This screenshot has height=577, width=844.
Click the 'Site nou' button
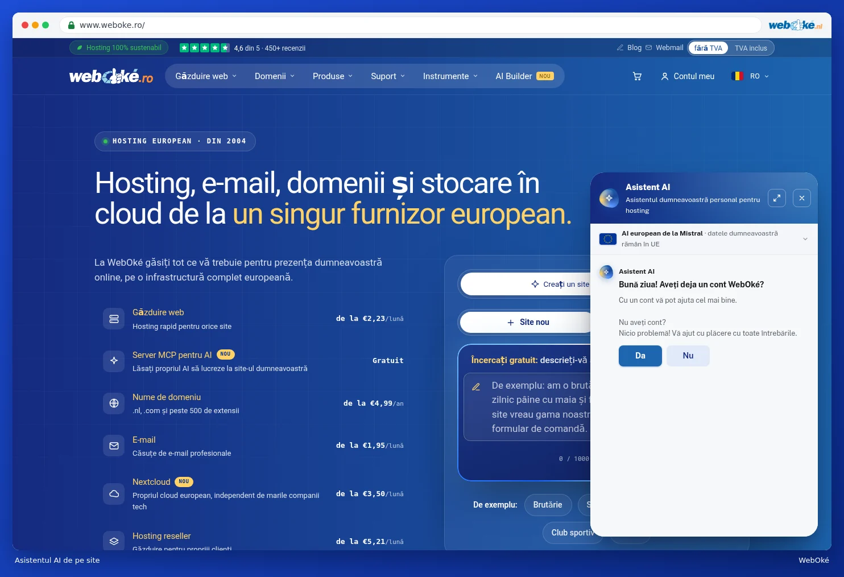[526, 322]
